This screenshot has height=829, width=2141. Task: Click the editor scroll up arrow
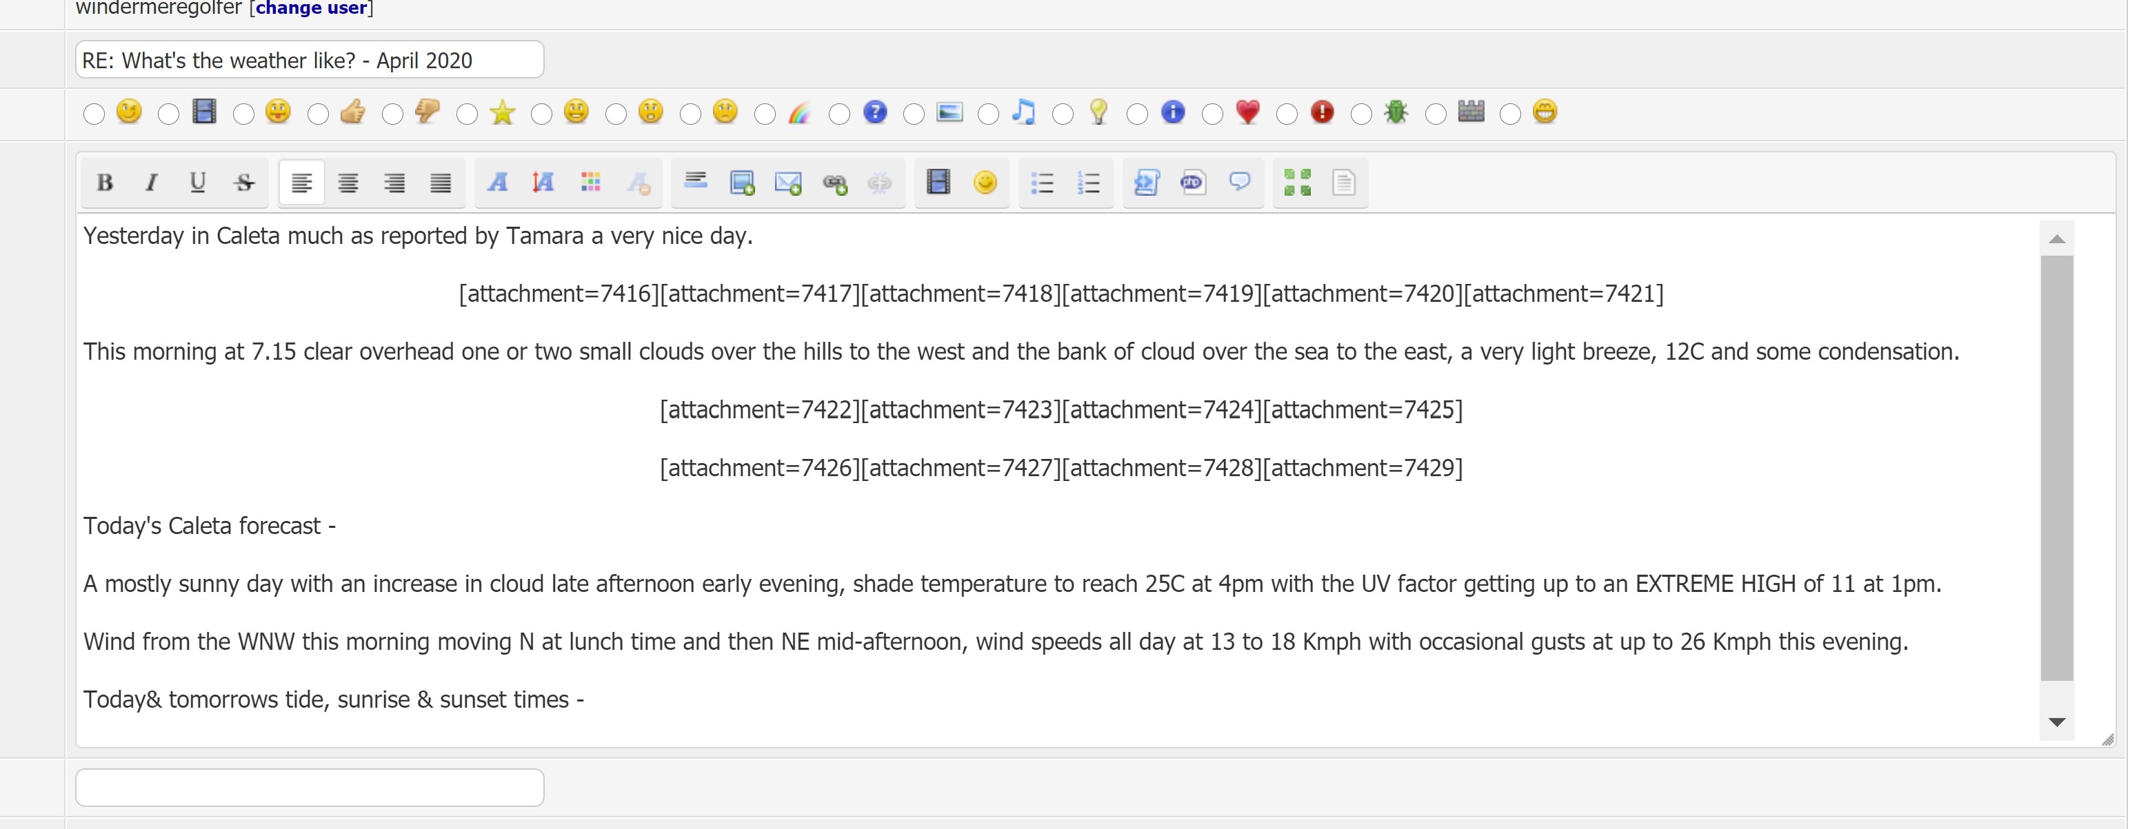pyautogui.click(x=2057, y=239)
